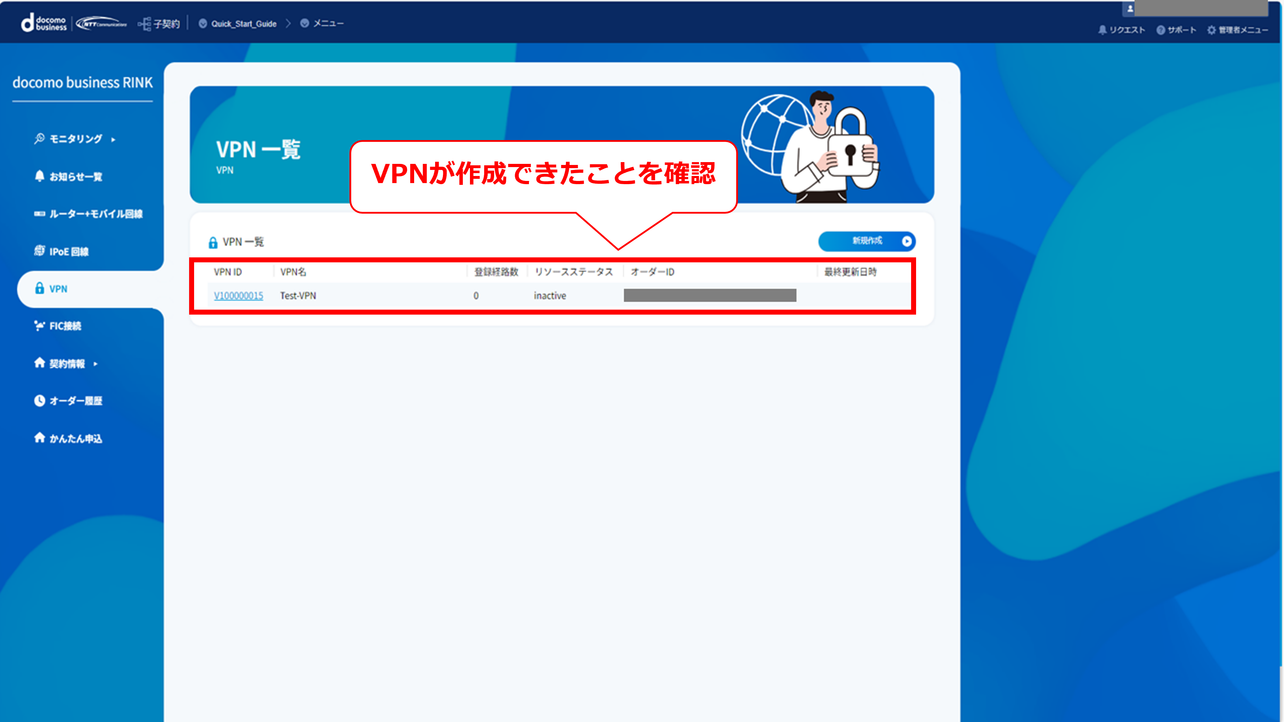The height and width of the screenshot is (722, 1284).
Task: Open the メニュー breadcrumb item
Action: (328, 23)
